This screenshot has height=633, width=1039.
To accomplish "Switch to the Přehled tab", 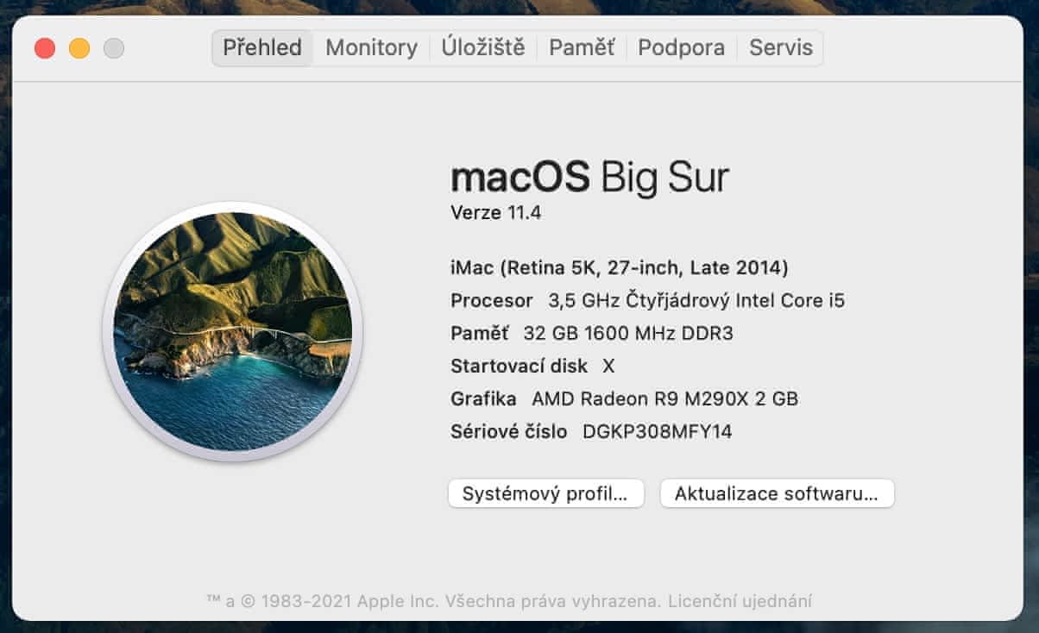I will [261, 48].
